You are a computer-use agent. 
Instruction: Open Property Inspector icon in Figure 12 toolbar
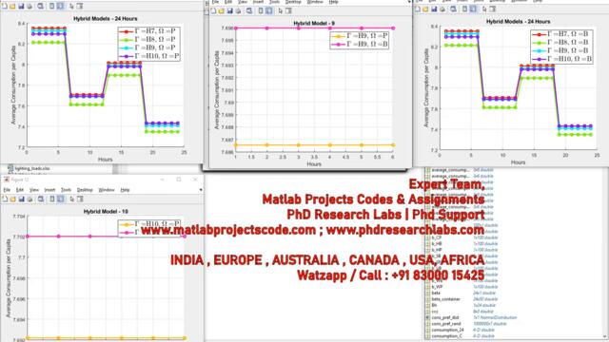(80, 199)
